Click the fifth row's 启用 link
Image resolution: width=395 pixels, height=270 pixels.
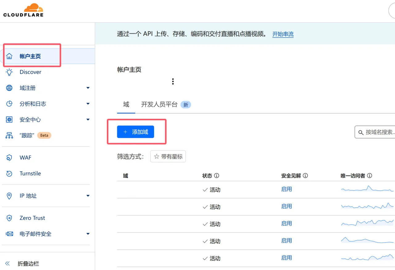(x=286, y=258)
